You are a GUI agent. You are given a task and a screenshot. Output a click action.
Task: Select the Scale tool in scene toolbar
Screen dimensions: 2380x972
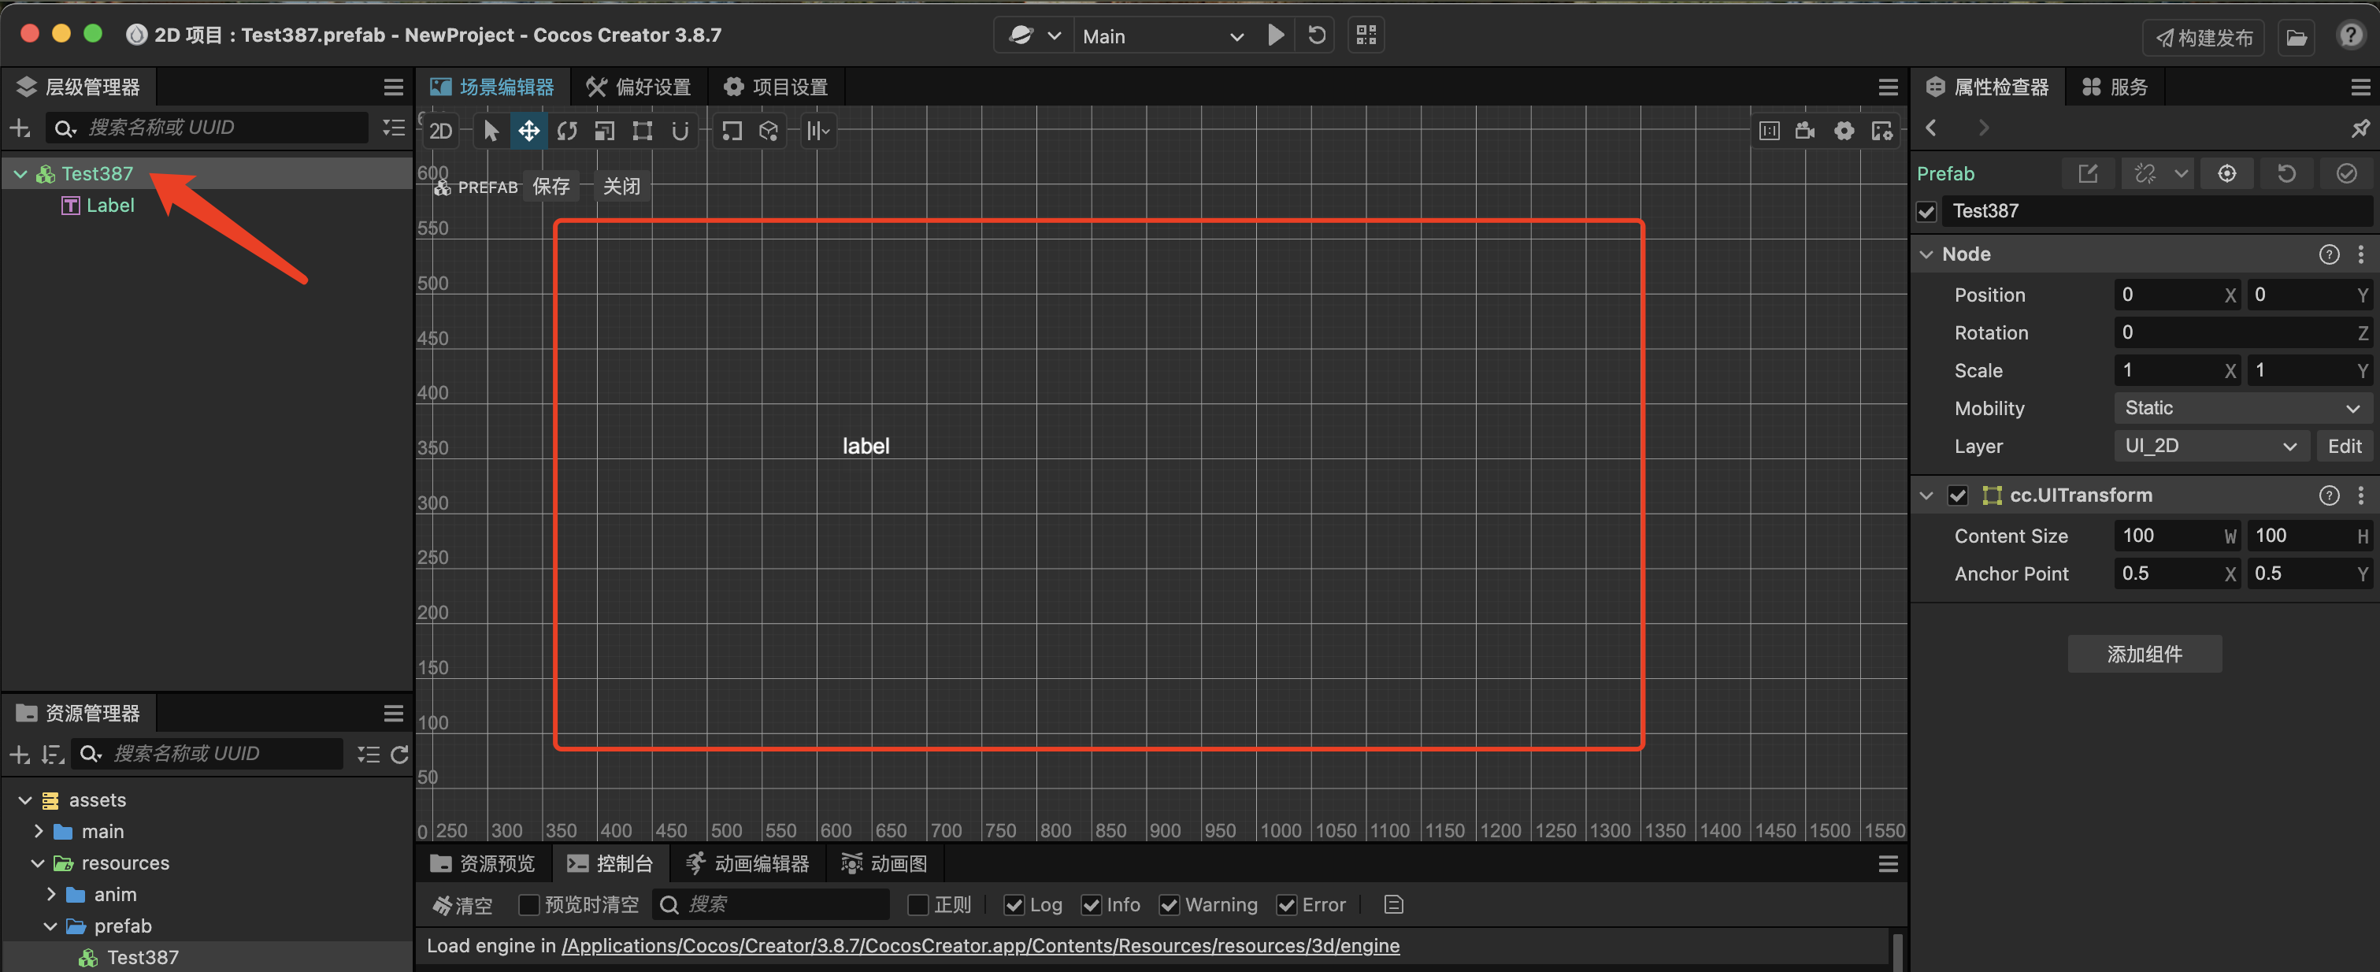tap(604, 132)
